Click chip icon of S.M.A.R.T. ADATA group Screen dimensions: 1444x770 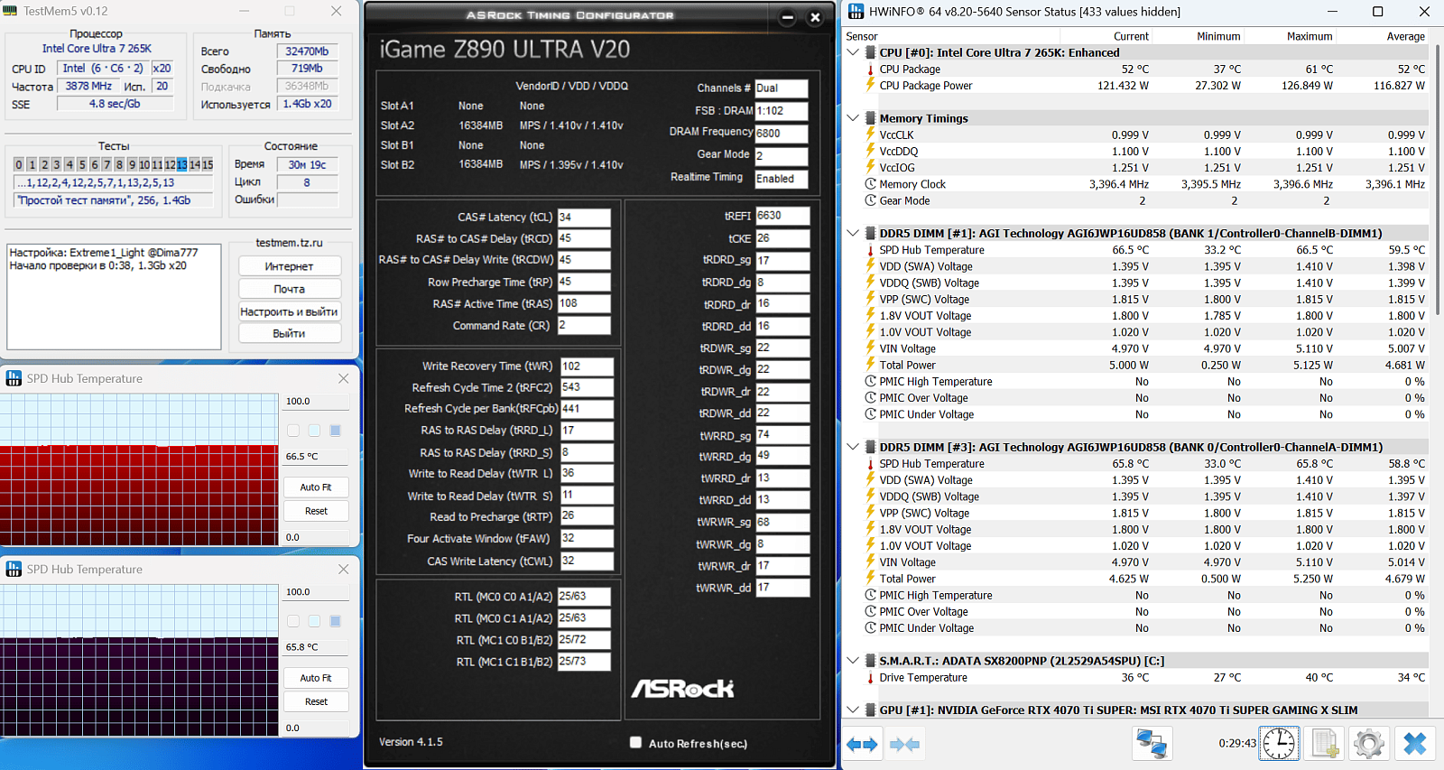point(870,661)
